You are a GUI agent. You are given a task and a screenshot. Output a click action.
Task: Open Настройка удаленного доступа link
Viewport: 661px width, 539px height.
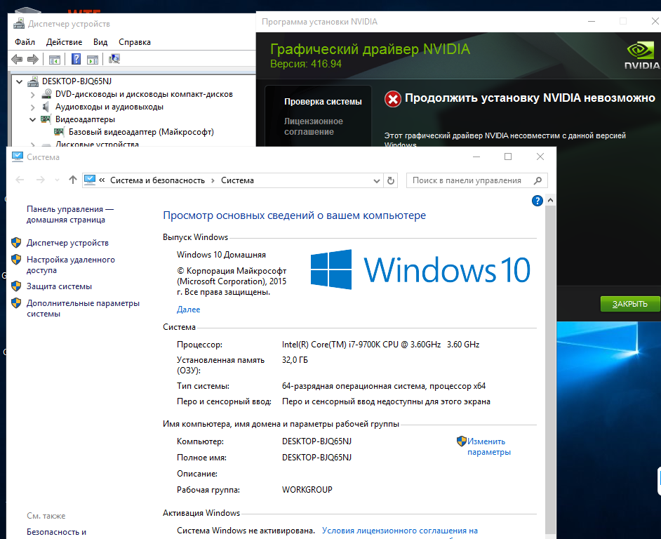click(70, 265)
